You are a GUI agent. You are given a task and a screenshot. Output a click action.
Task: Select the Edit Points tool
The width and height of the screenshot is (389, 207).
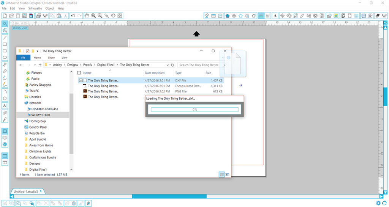point(5,30)
